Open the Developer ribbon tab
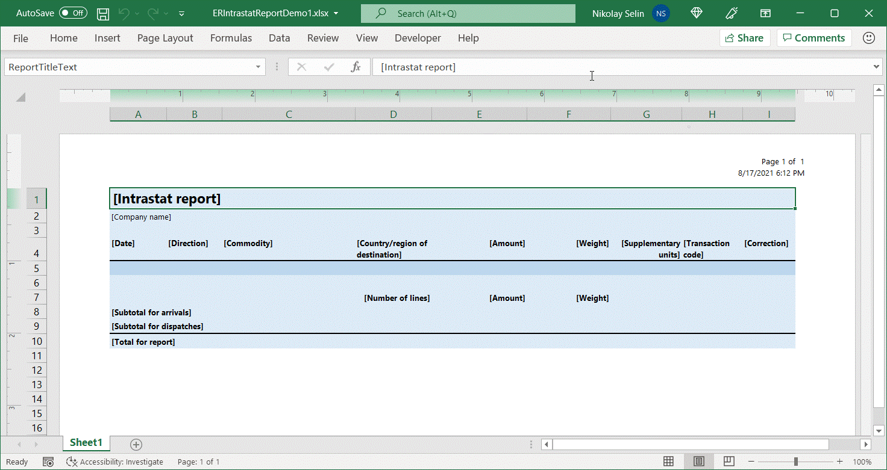The image size is (887, 470). tap(418, 37)
